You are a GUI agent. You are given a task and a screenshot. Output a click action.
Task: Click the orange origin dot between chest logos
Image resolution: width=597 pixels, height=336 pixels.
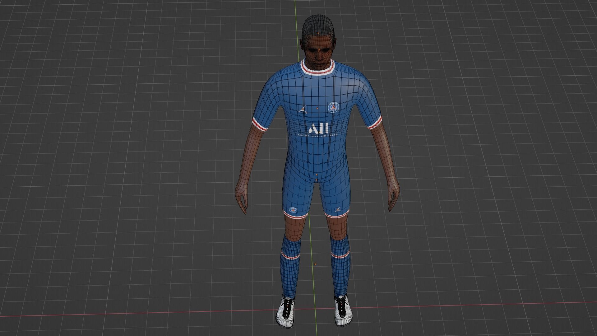317,109
